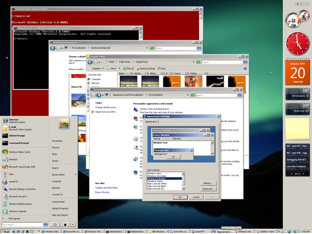Open the Views dropdown arrow in Sample Music
The width and height of the screenshot is (312, 234).
pos(119,69)
